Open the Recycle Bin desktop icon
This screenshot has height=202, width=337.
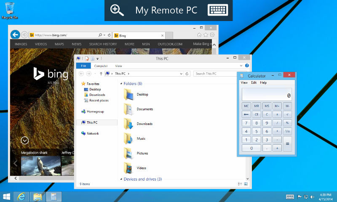[x=10, y=11]
